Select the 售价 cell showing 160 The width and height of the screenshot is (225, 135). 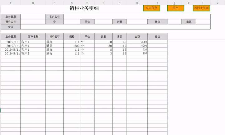coord(120,46)
